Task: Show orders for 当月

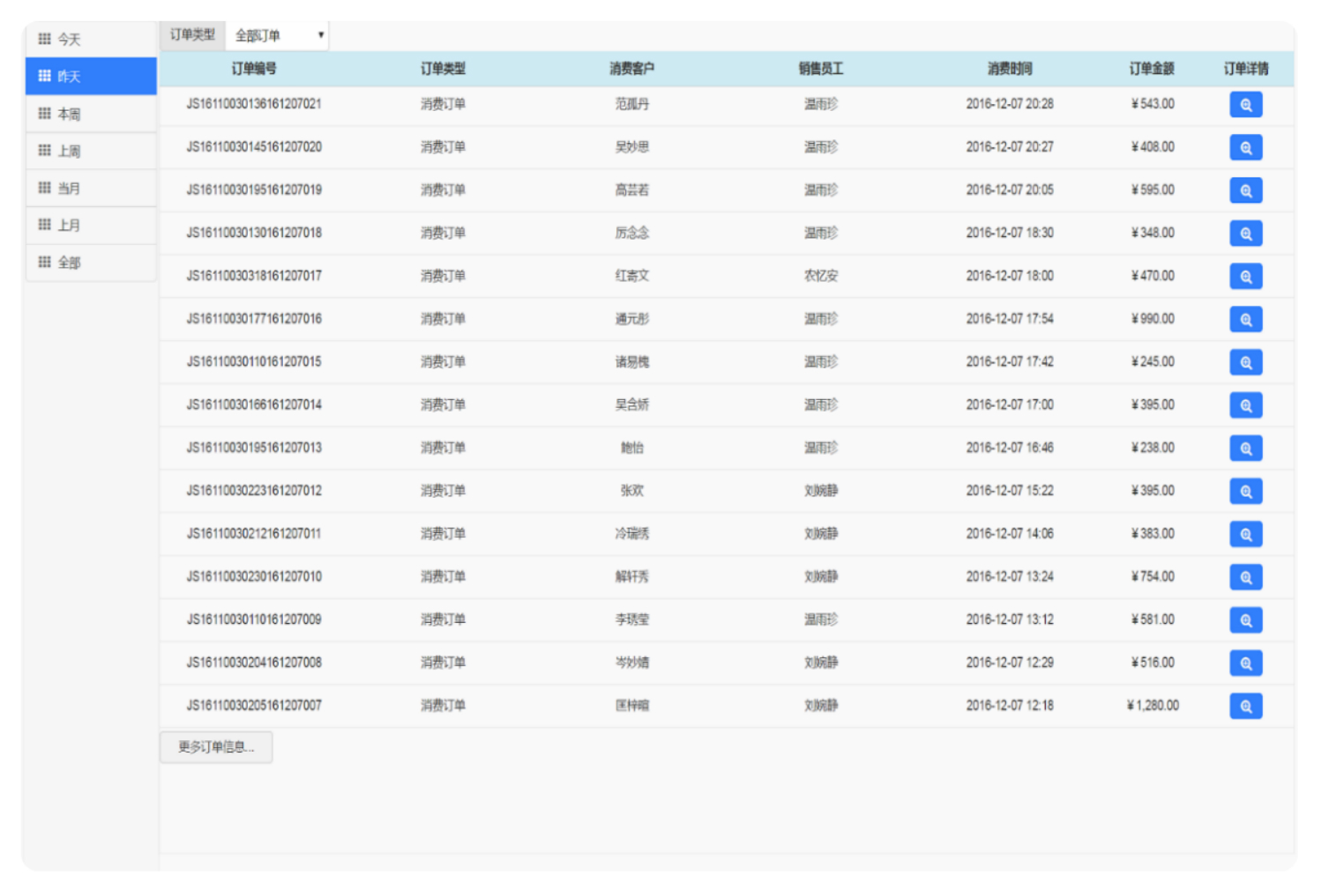Action: point(91,189)
